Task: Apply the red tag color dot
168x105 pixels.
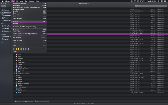Action: pyautogui.click(x=14, y=49)
